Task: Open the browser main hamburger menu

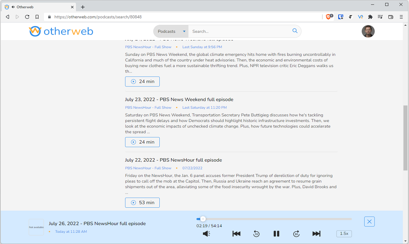Action: 401,17
